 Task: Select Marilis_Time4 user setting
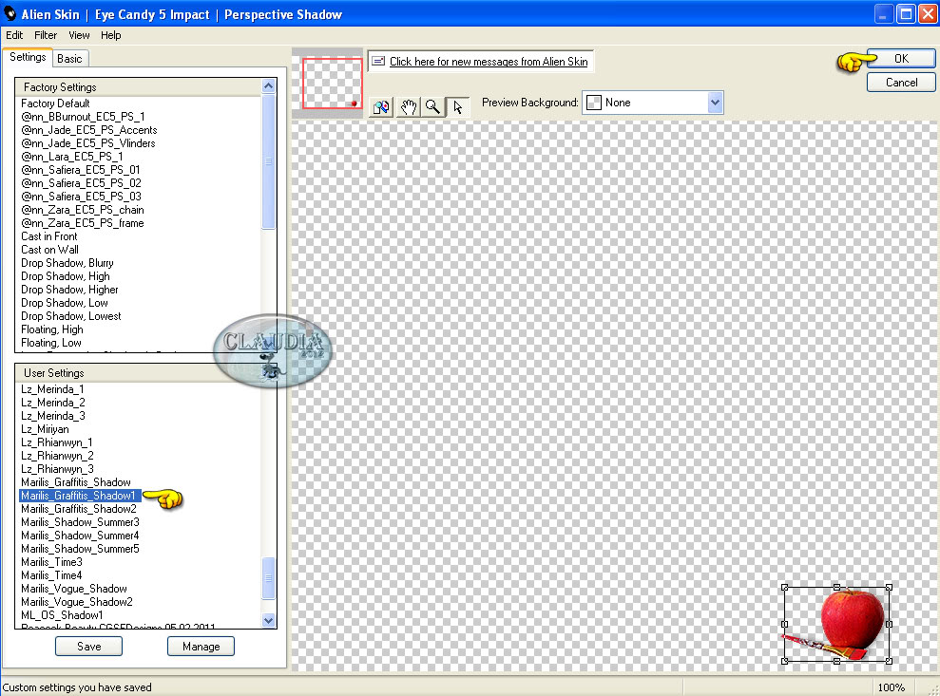pyautogui.click(x=51, y=575)
